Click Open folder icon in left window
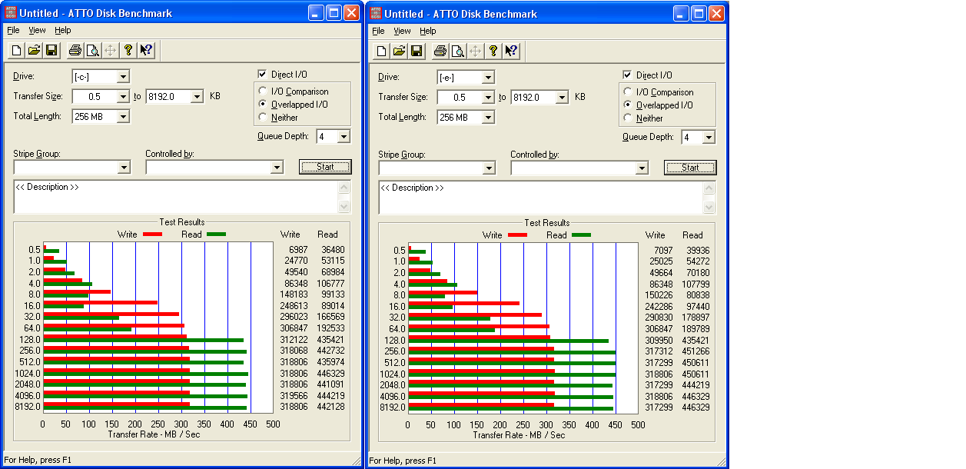 click(x=34, y=51)
